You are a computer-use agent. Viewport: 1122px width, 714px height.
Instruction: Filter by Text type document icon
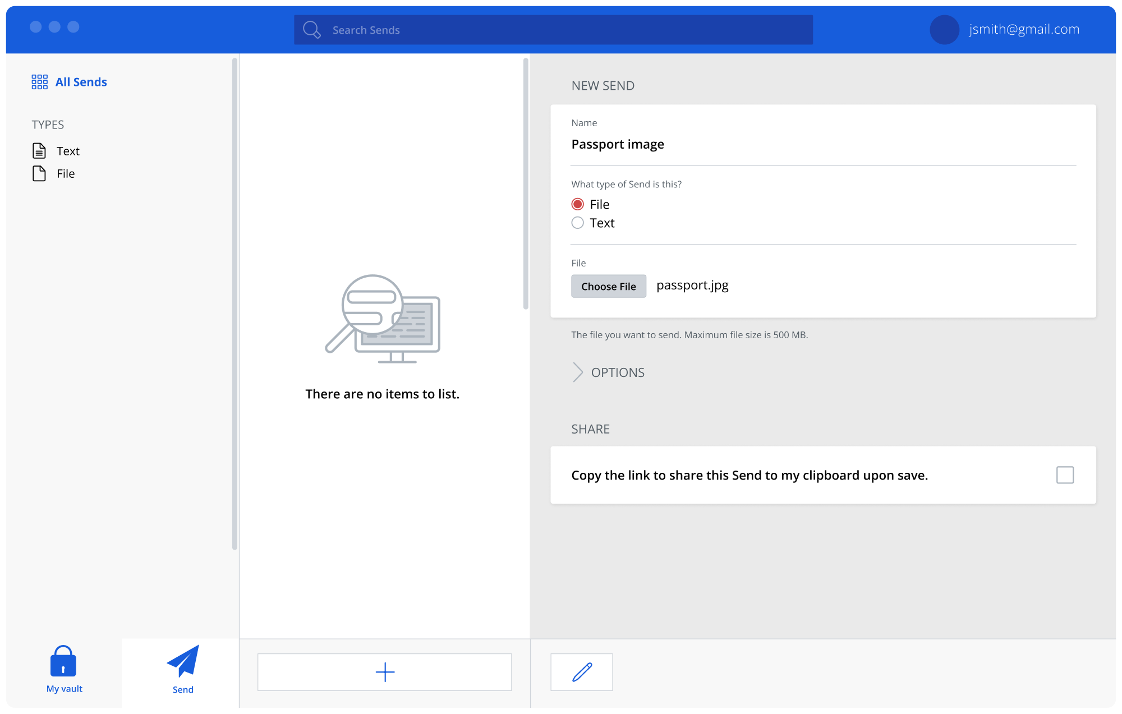[x=39, y=151]
